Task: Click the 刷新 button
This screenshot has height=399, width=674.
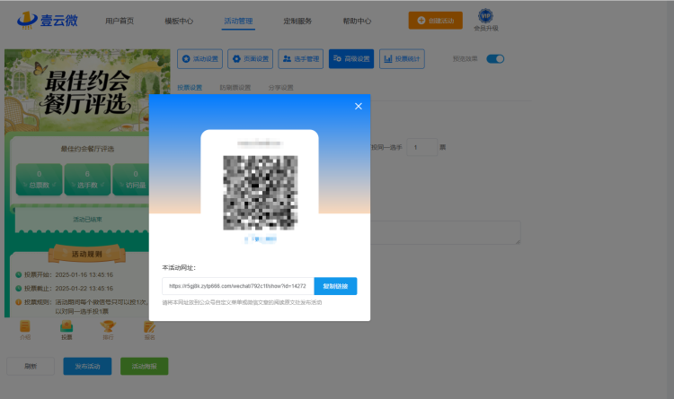Action: (31, 366)
